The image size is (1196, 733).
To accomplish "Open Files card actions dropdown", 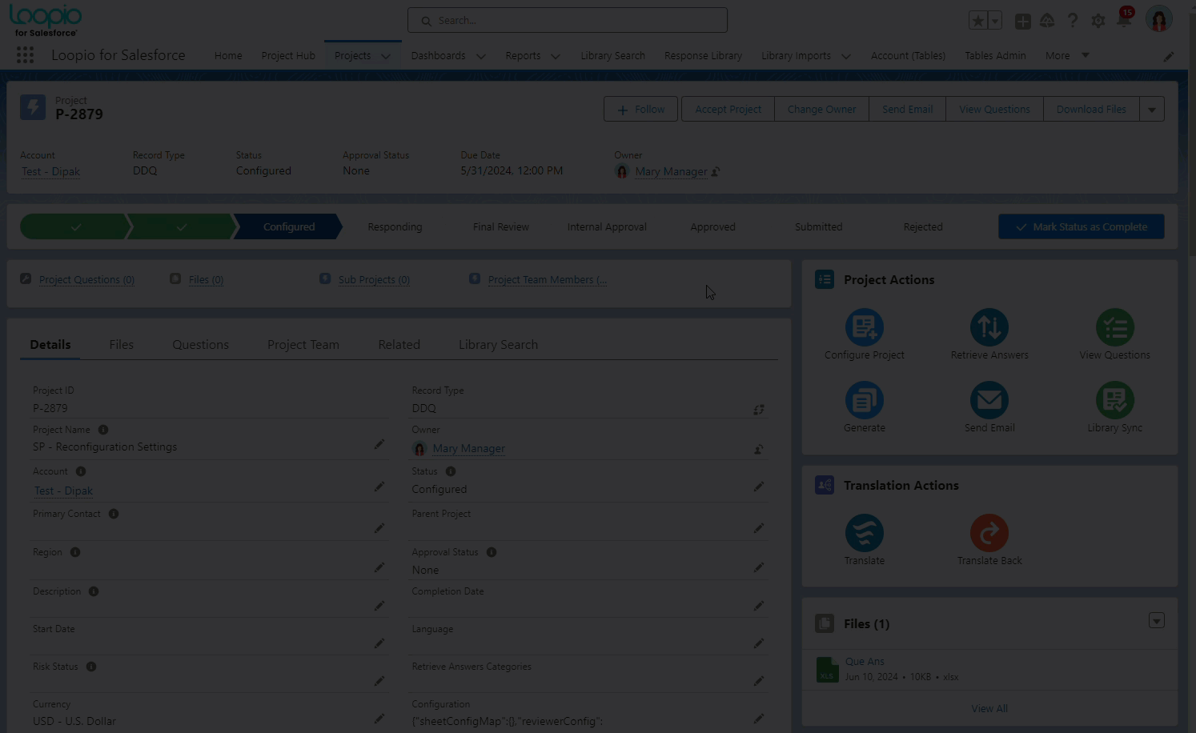I will (1157, 621).
